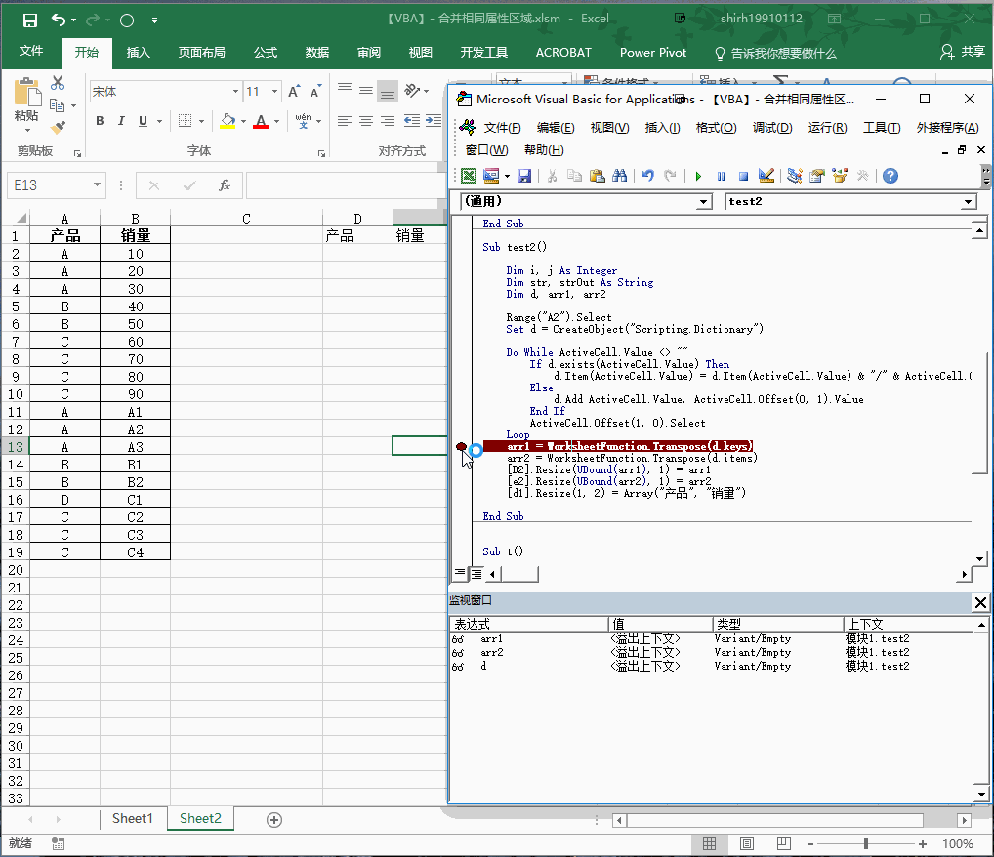Toggle Bold formatting in the ribbon
Image resolution: width=994 pixels, height=857 pixels.
click(x=100, y=121)
